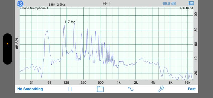Tap the 125 frequency axis label
213x98 pixels.
(x=66, y=83)
